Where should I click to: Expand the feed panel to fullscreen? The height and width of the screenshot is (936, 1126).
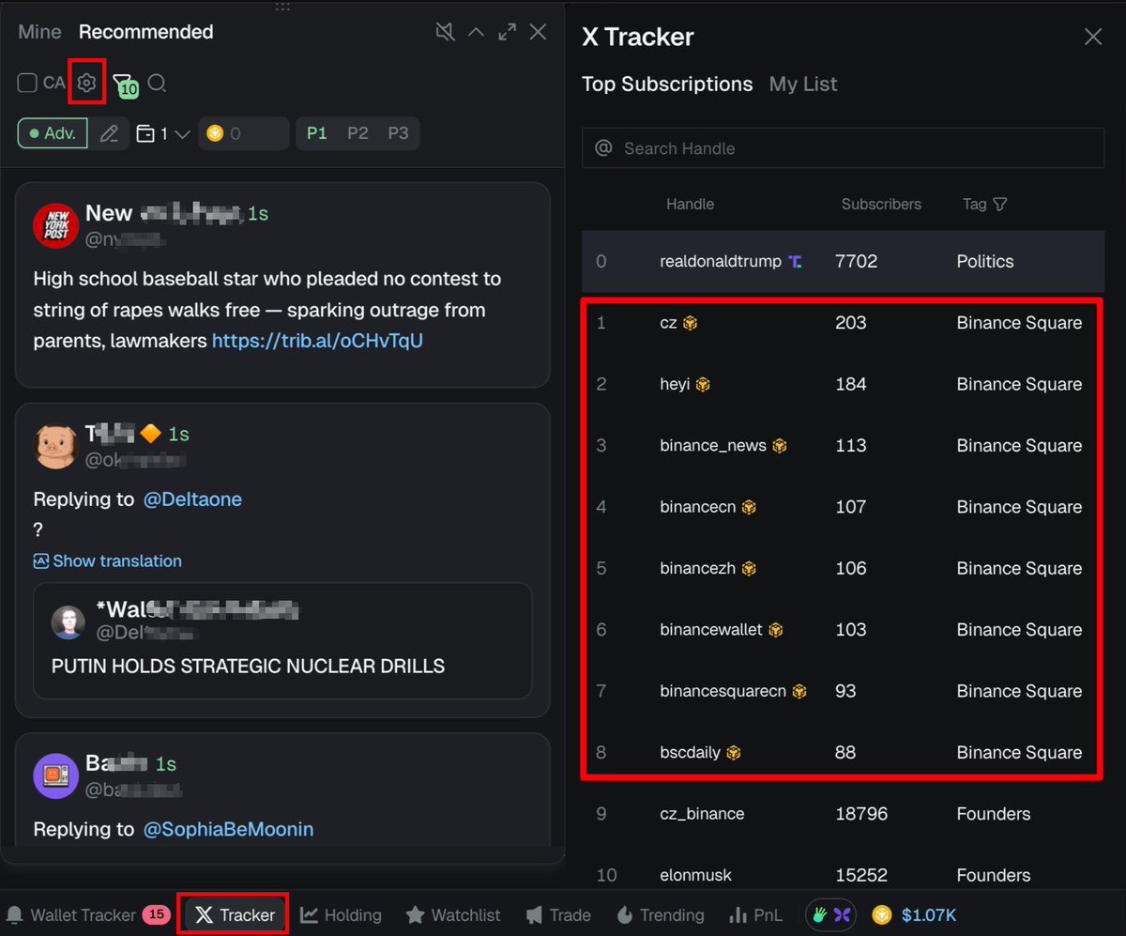point(508,32)
